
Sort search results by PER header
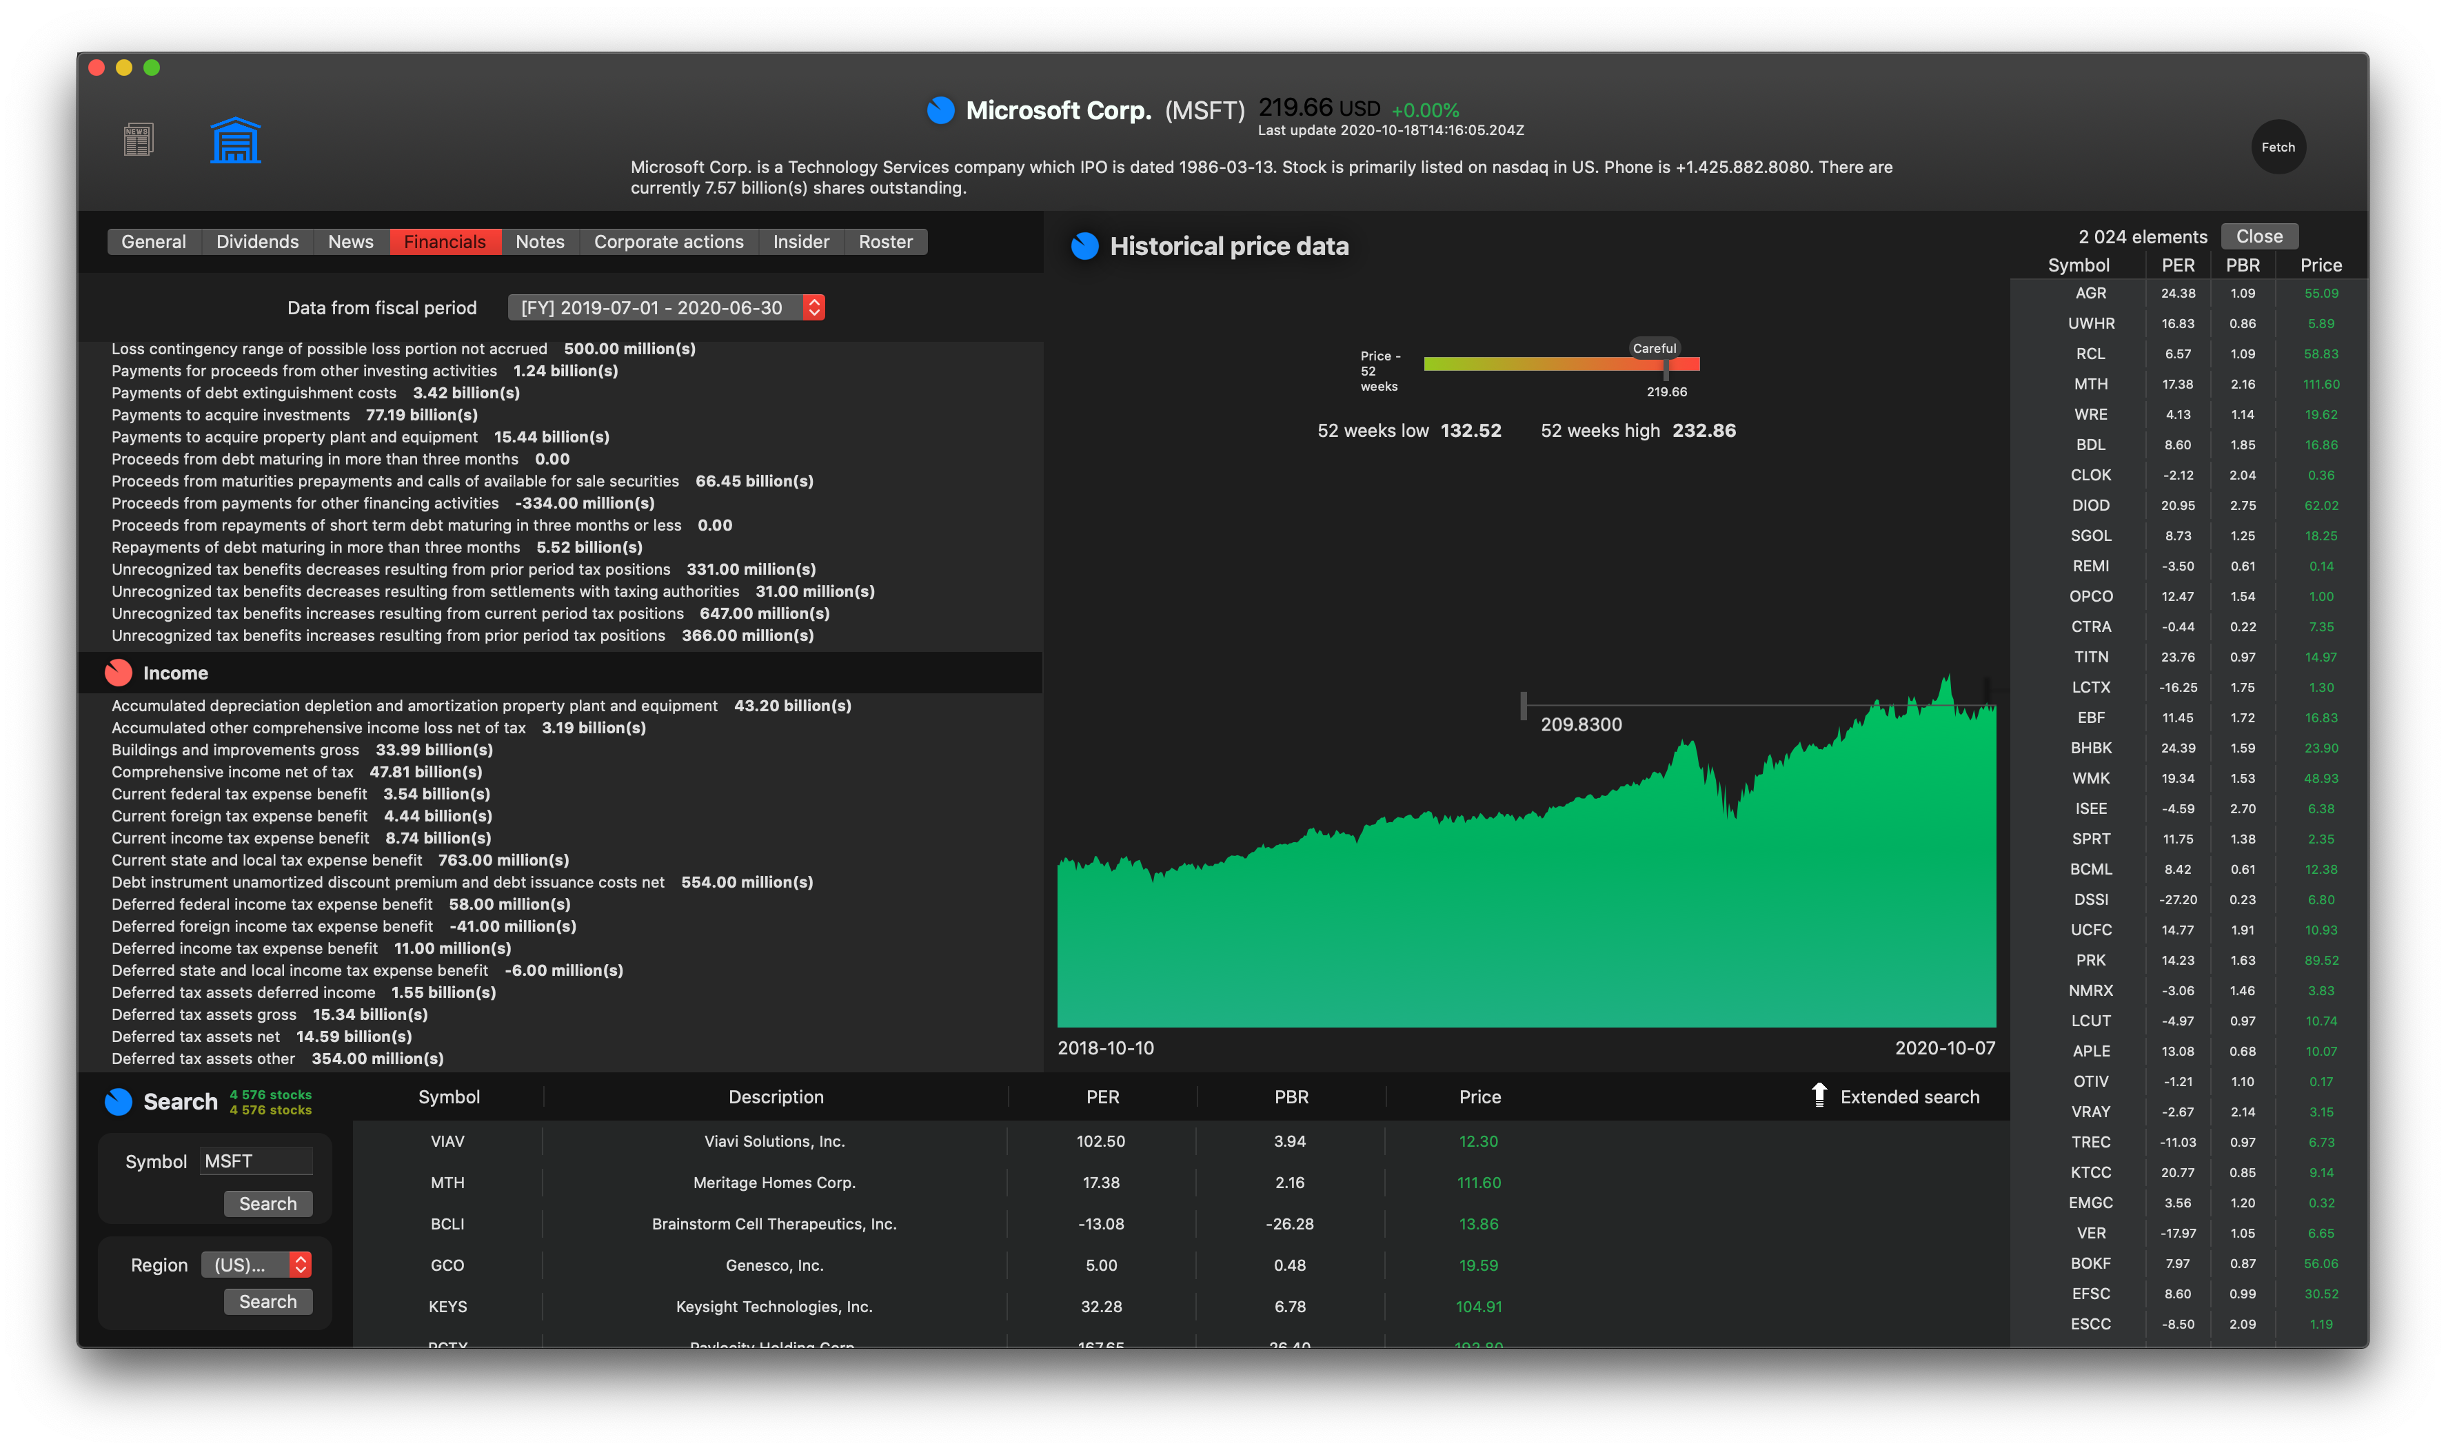pyautogui.click(x=1102, y=1096)
